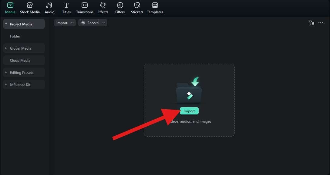Open the Record dropdown chevron
The width and height of the screenshot is (330, 175).
coord(103,23)
